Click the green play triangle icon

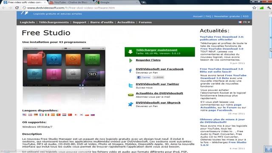coord(131,60)
